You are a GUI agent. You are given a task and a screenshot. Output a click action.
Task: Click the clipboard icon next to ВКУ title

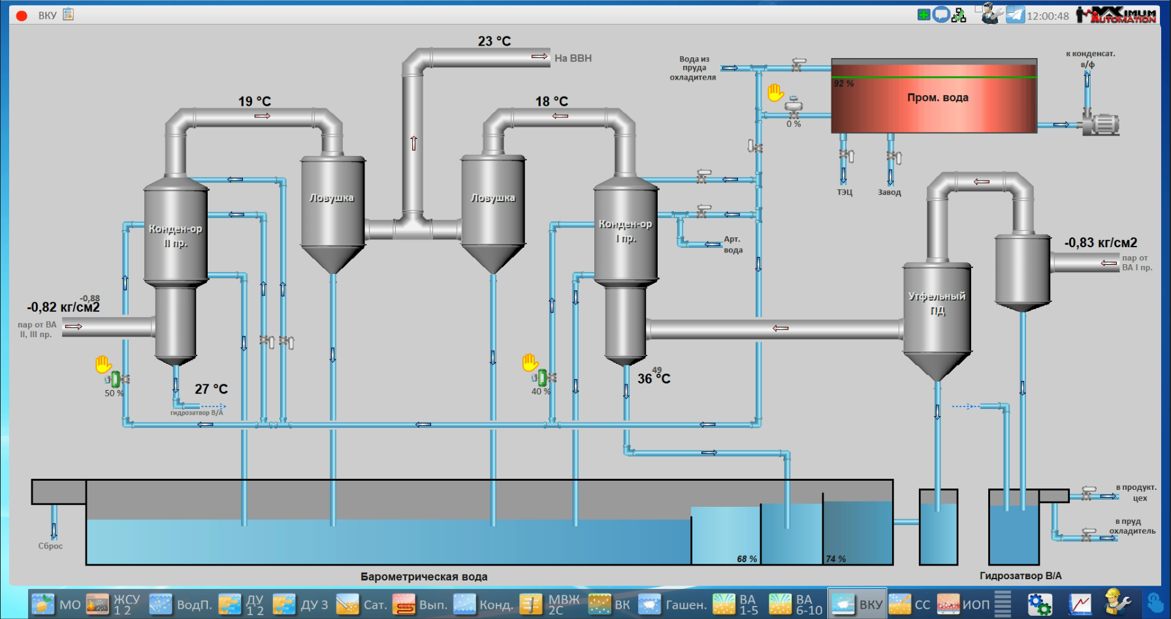click(69, 14)
